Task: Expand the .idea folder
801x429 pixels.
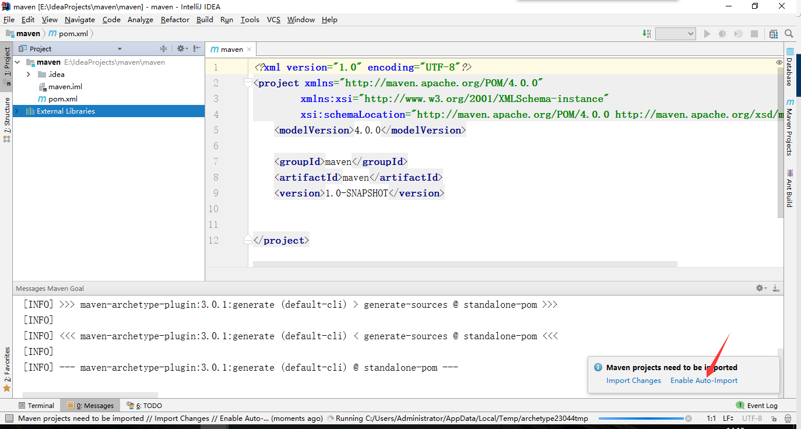Action: click(x=28, y=75)
